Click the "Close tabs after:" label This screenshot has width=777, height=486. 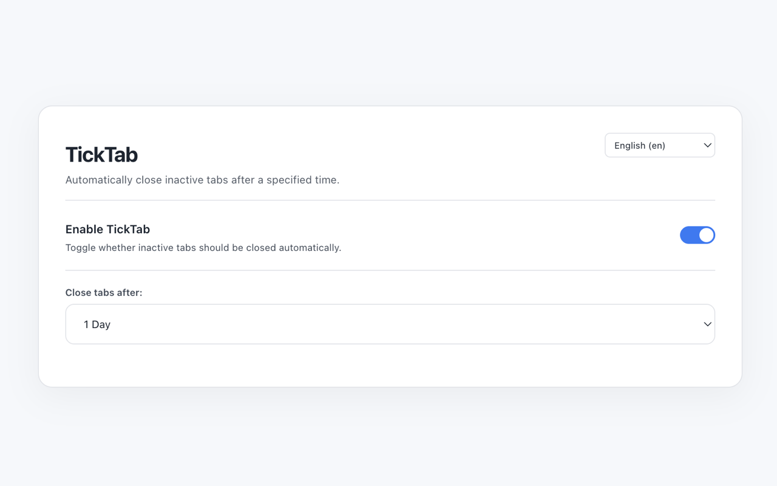point(104,292)
